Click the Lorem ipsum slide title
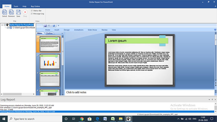Viewport: 217px width, 122px height. click(x=117, y=41)
